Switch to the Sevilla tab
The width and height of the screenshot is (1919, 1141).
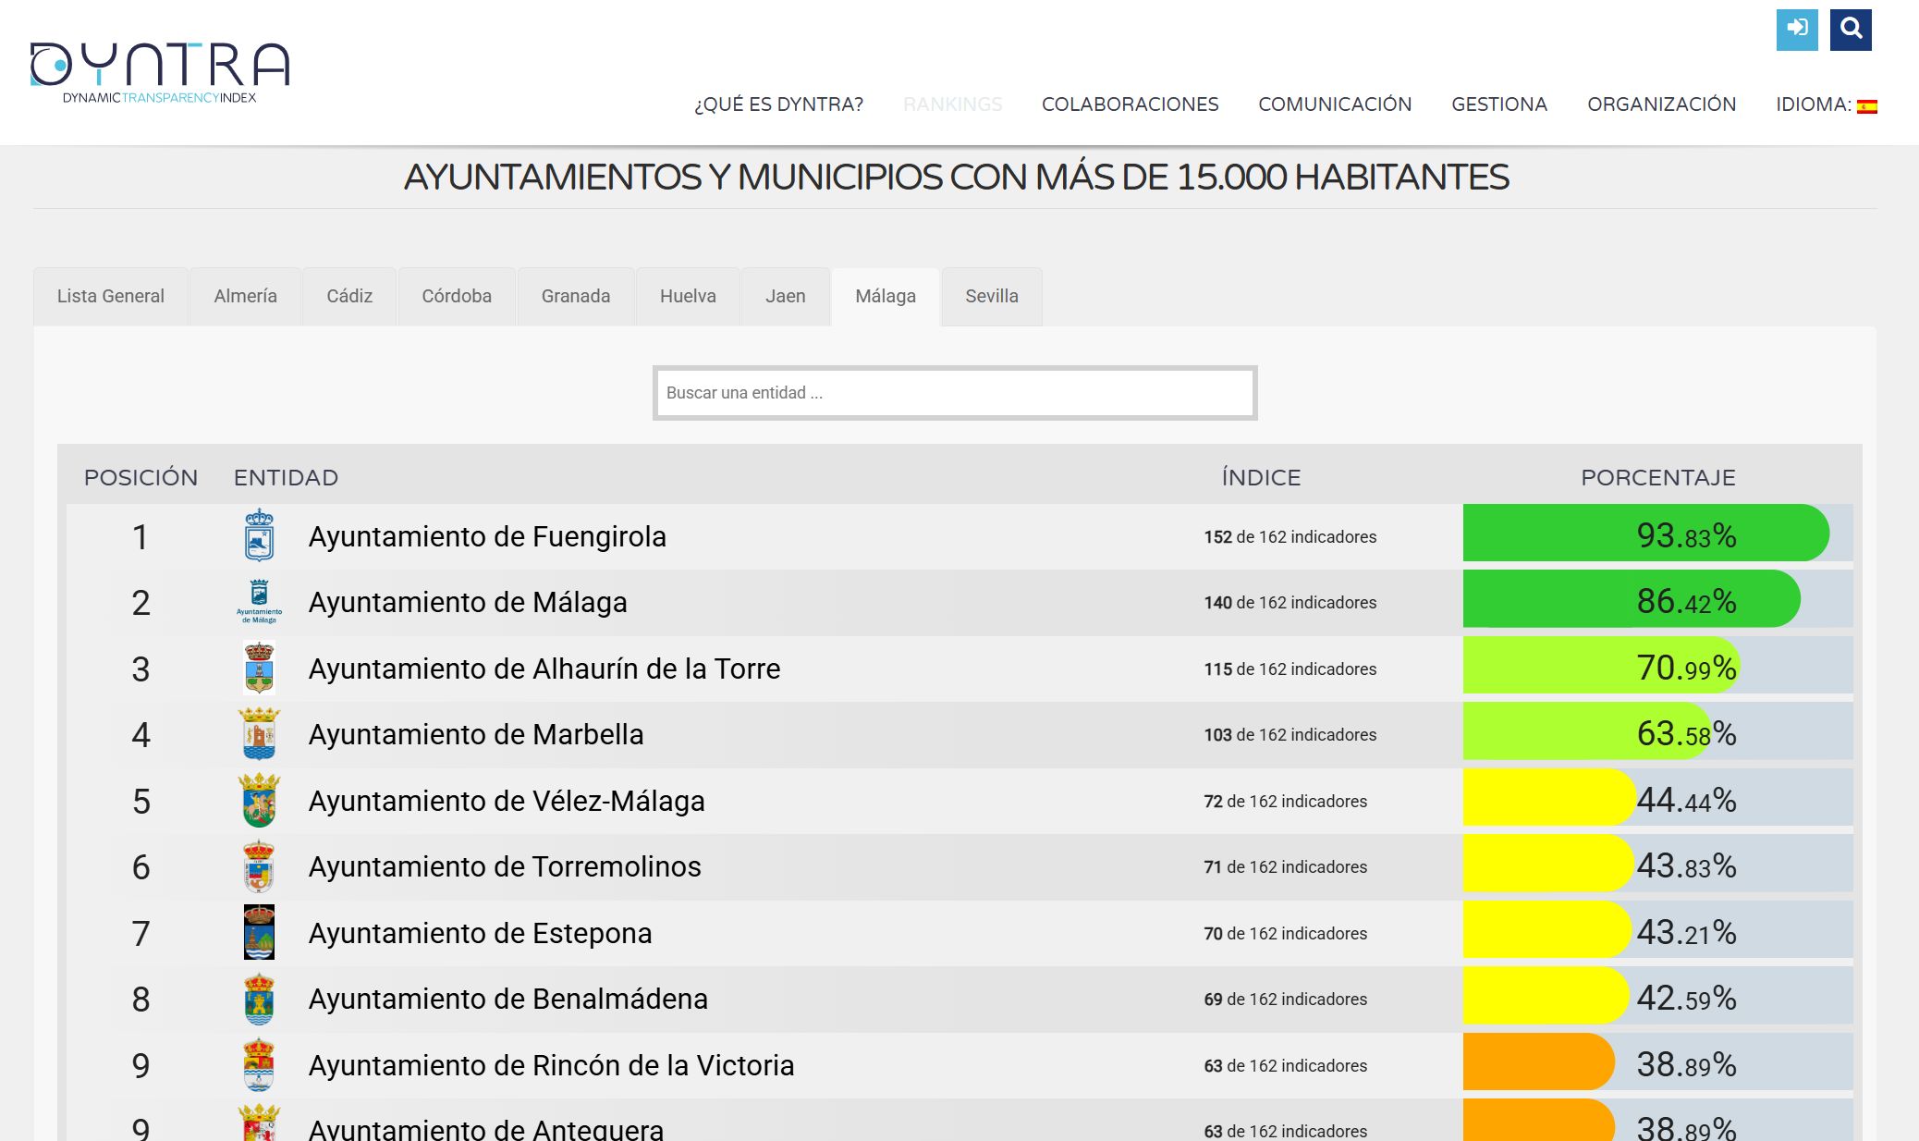(x=991, y=296)
